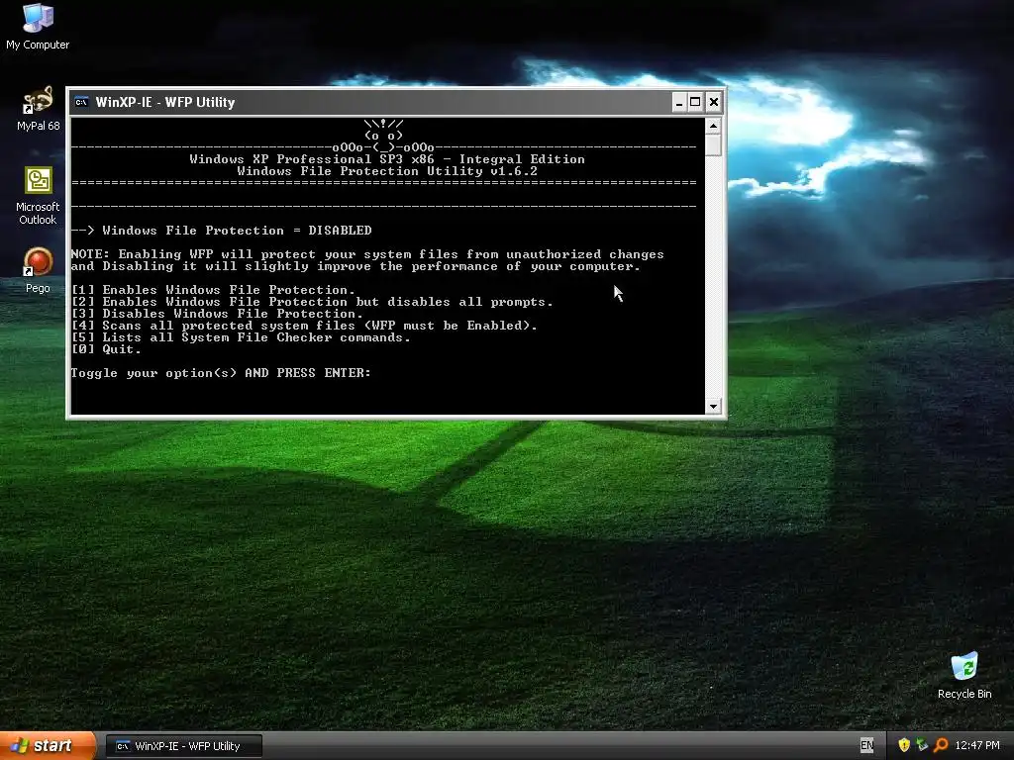1014x760 pixels.
Task: Click option '[1] Enables Windows File Protection.'
Action: click(x=213, y=290)
